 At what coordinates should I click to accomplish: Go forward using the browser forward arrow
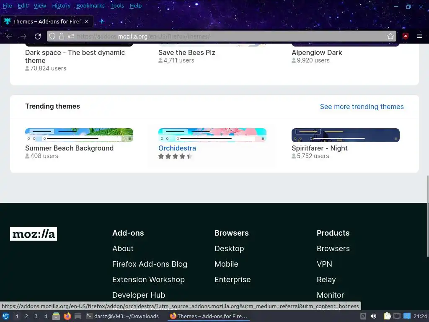[23, 36]
